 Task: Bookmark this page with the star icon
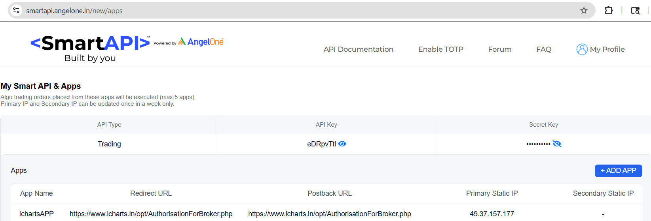[584, 11]
